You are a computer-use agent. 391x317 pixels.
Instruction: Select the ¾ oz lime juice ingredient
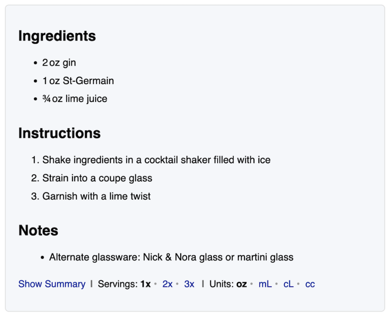coord(75,99)
